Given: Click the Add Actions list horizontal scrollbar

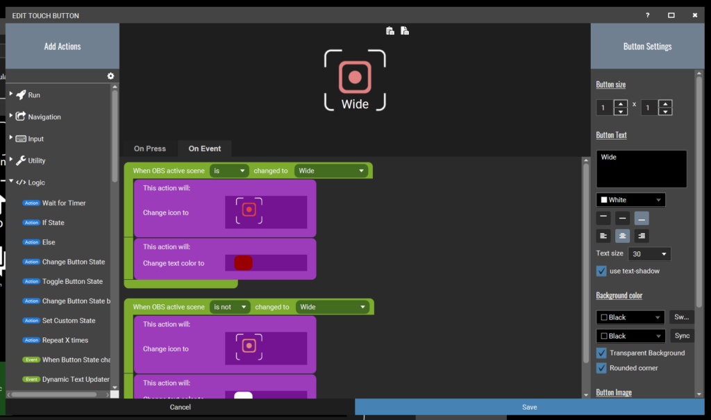Looking at the screenshot, I should [x=54, y=394].
